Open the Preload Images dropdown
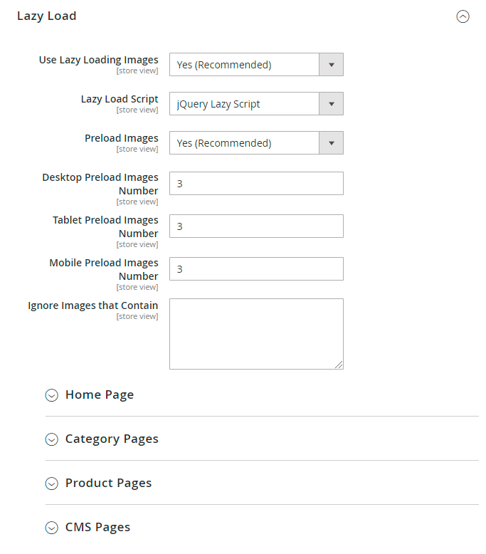 (244, 143)
